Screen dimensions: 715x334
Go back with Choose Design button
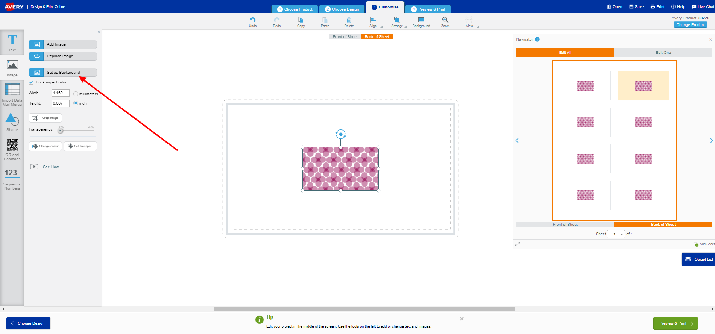pos(28,323)
